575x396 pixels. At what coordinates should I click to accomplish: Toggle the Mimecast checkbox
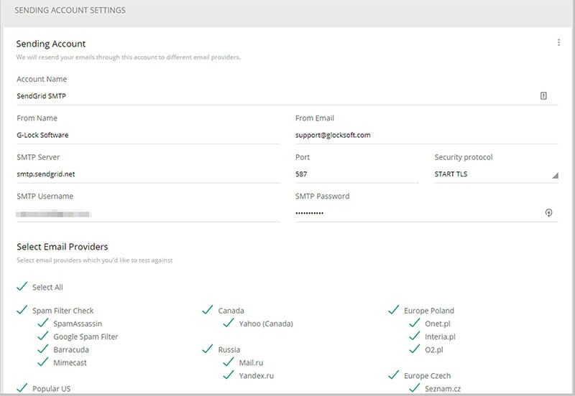pos(43,362)
